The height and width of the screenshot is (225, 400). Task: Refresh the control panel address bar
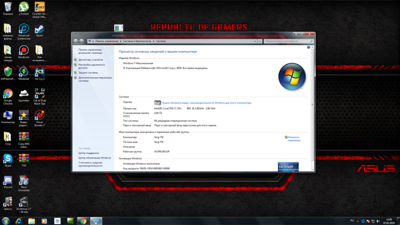click(259, 41)
